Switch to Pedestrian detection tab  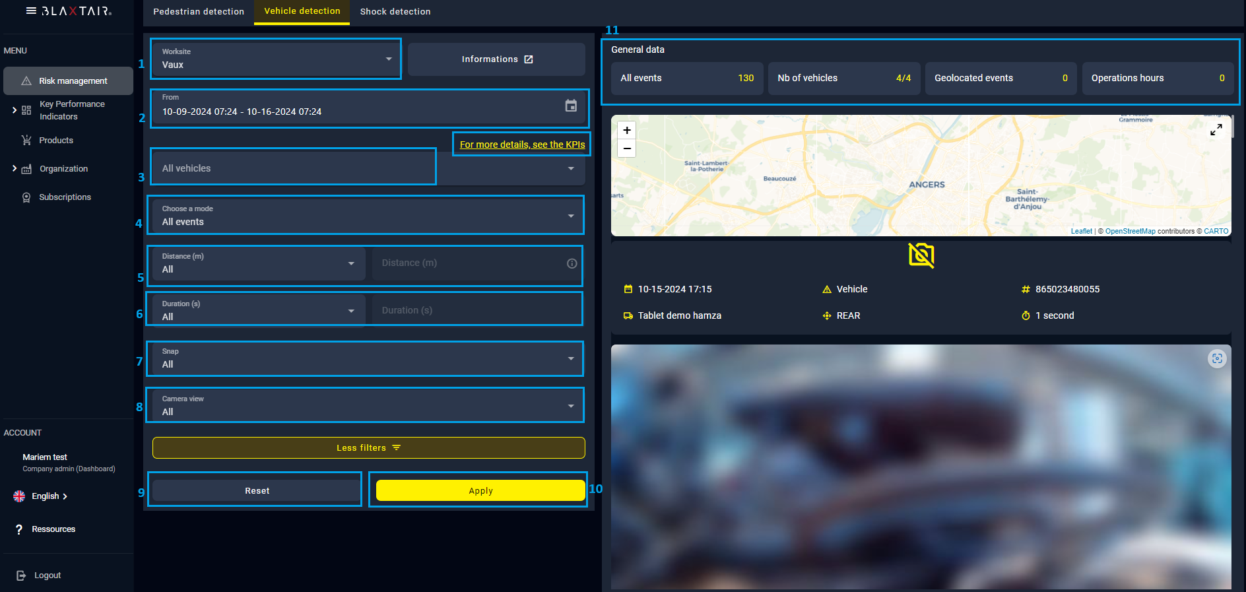click(199, 12)
